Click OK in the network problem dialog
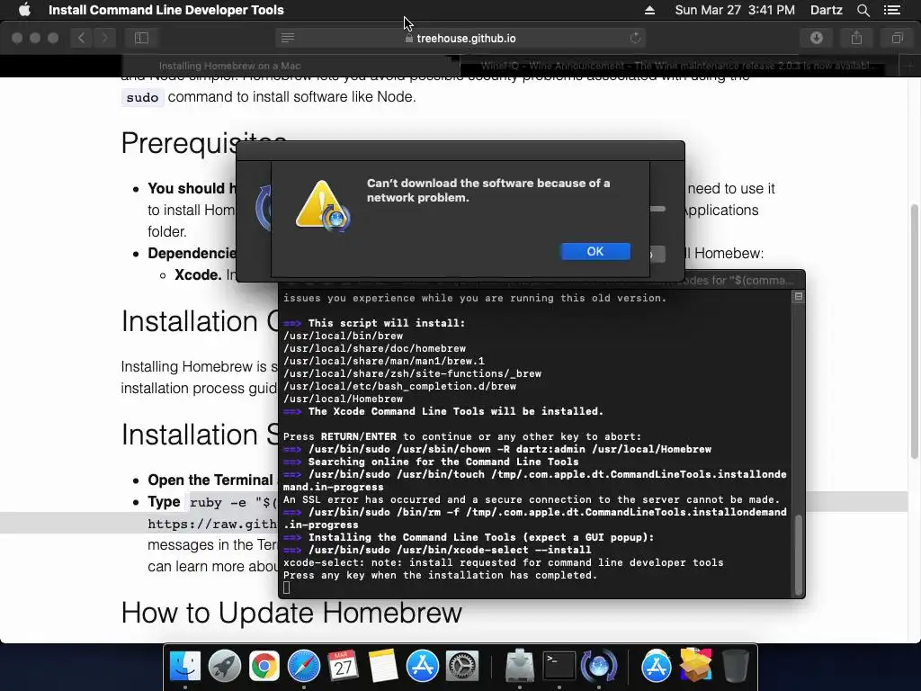Viewport: 921px width, 691px height. [x=595, y=252]
